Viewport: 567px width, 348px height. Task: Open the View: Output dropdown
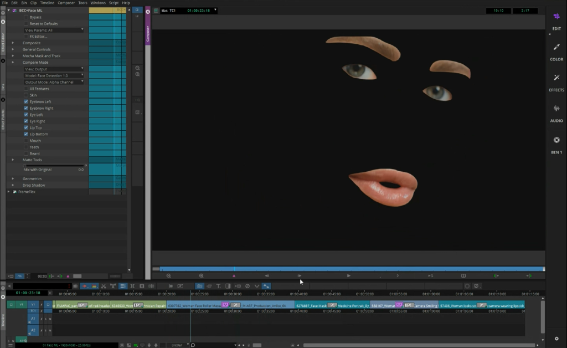pyautogui.click(x=54, y=69)
